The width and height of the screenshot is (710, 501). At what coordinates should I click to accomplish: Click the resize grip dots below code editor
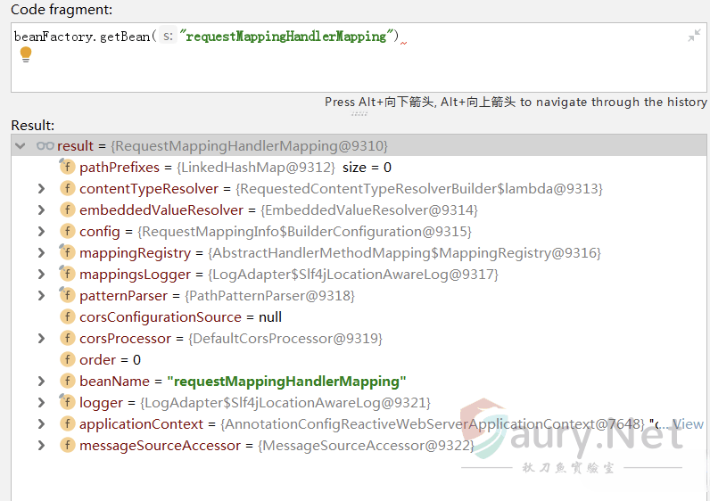click(x=359, y=113)
